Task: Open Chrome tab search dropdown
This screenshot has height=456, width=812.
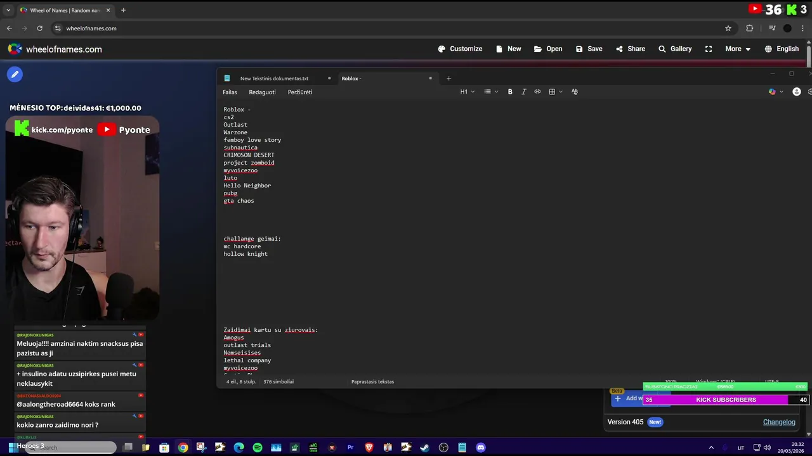Action: click(x=8, y=10)
